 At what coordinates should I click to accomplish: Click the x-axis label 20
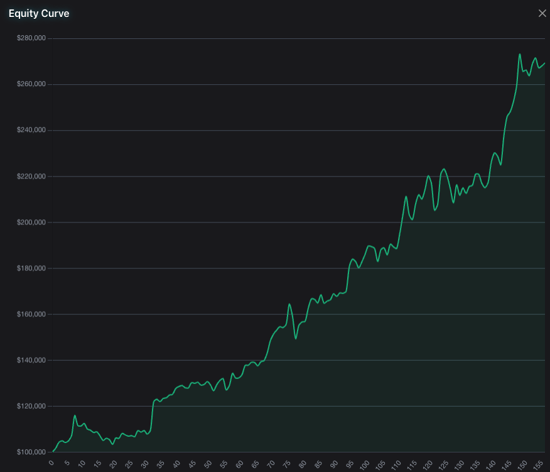[x=113, y=464]
